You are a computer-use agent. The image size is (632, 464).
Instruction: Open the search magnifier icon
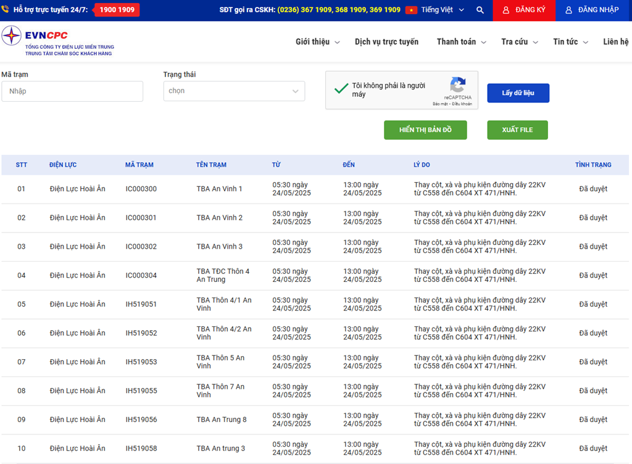480,10
